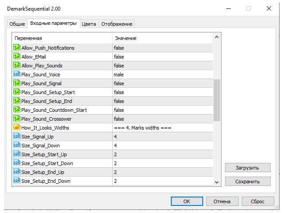284x213 pixels.
Task: Select the Play_Sound_Crossover value false
Action: pyautogui.click(x=119, y=119)
